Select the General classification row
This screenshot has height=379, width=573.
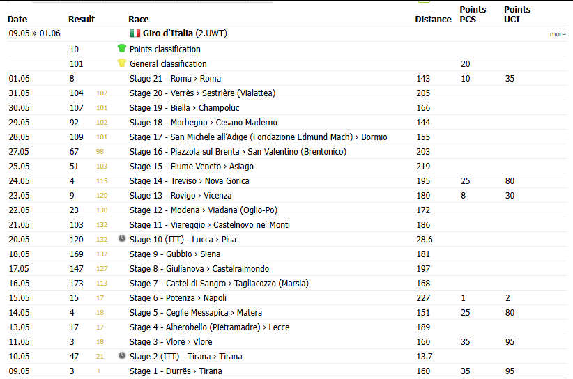(287, 63)
